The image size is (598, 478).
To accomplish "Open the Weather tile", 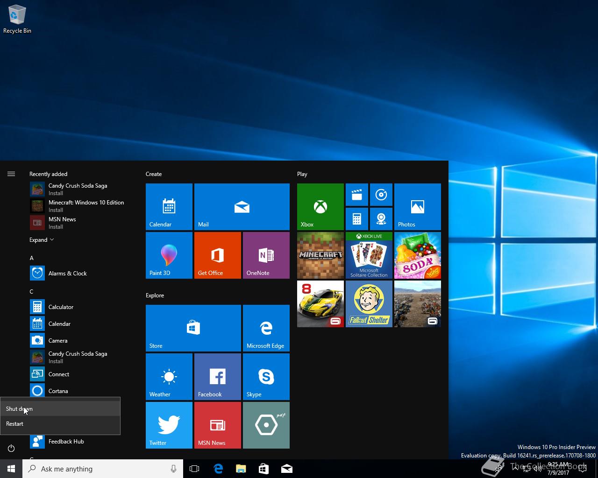I will [x=169, y=377].
